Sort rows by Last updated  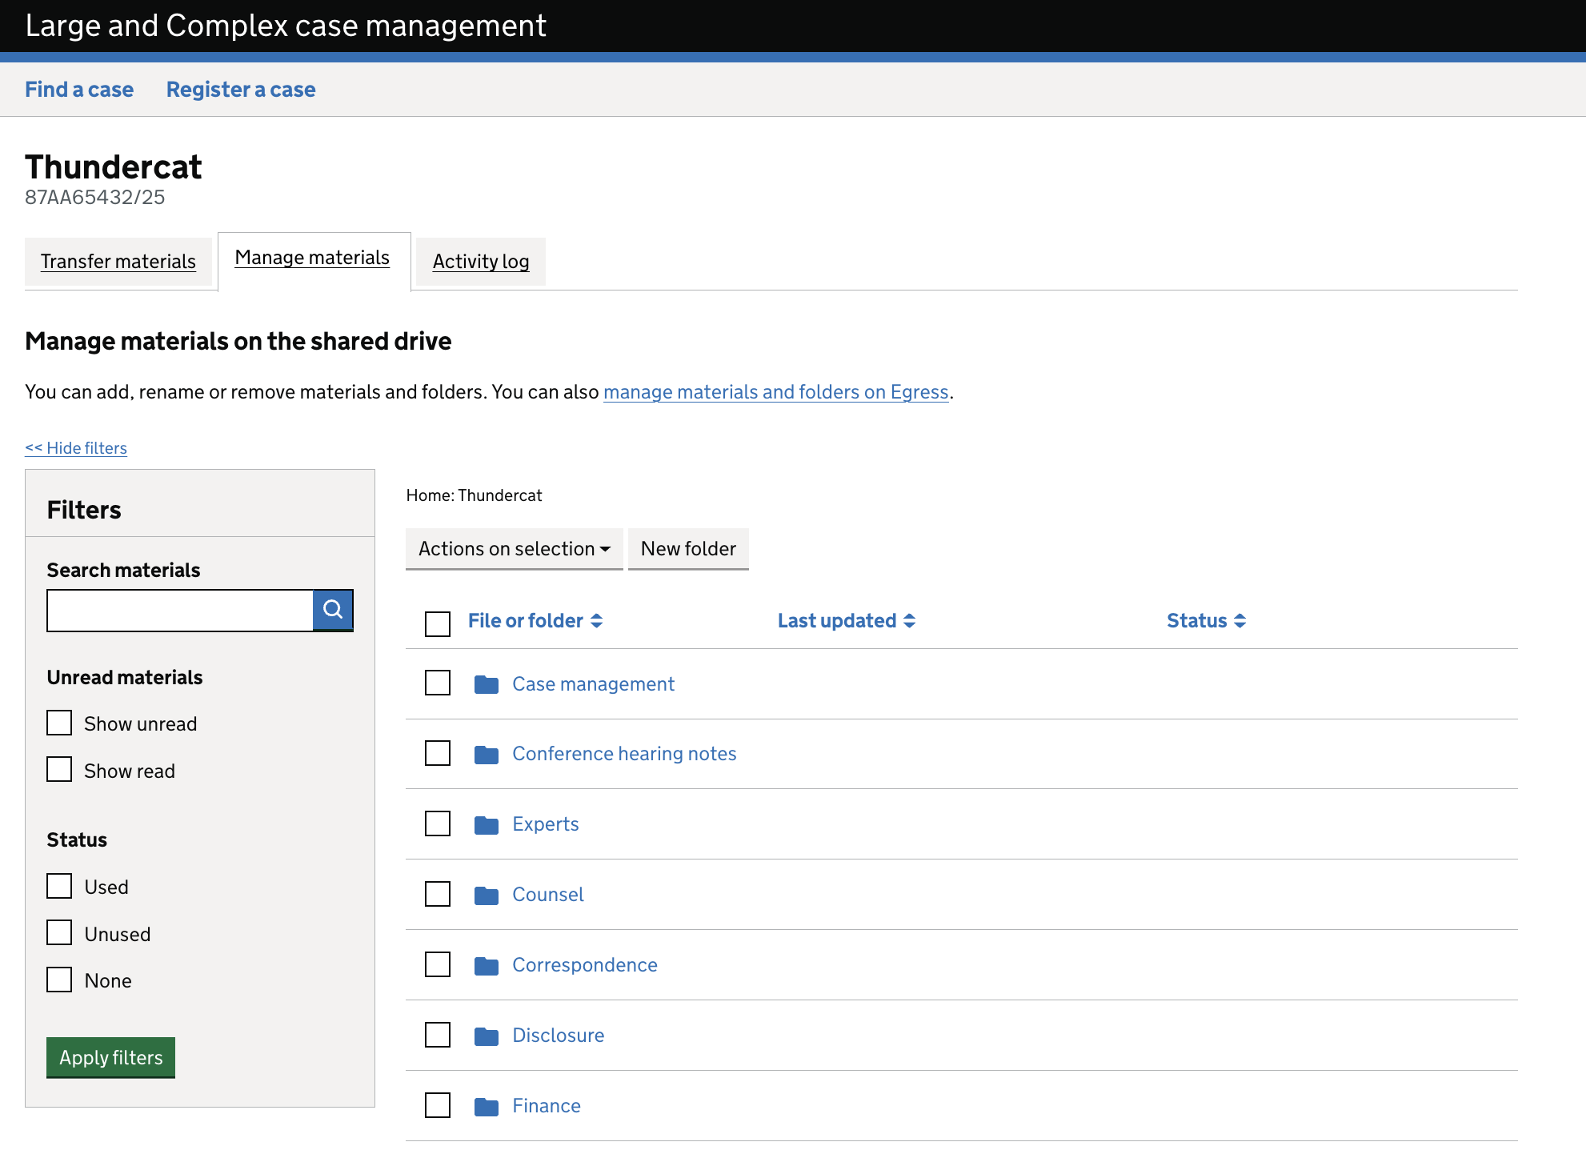[x=846, y=620]
